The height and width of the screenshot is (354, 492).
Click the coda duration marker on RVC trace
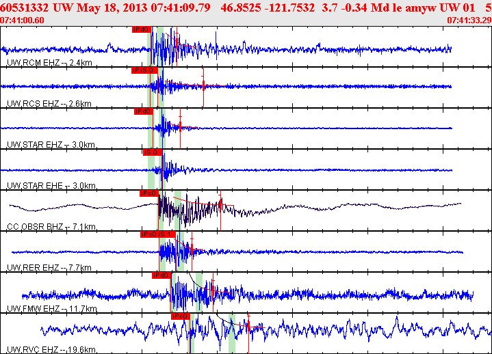(248, 327)
